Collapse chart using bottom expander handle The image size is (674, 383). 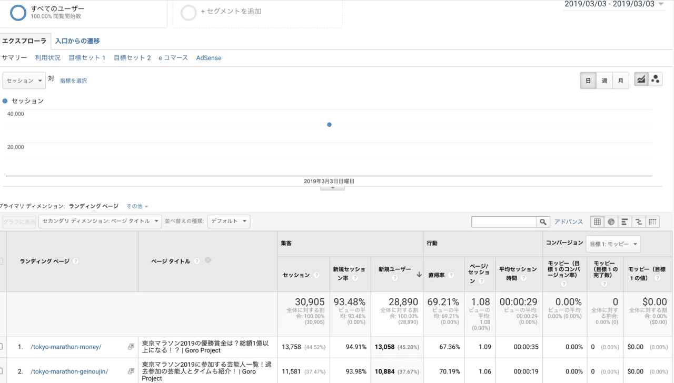point(332,188)
